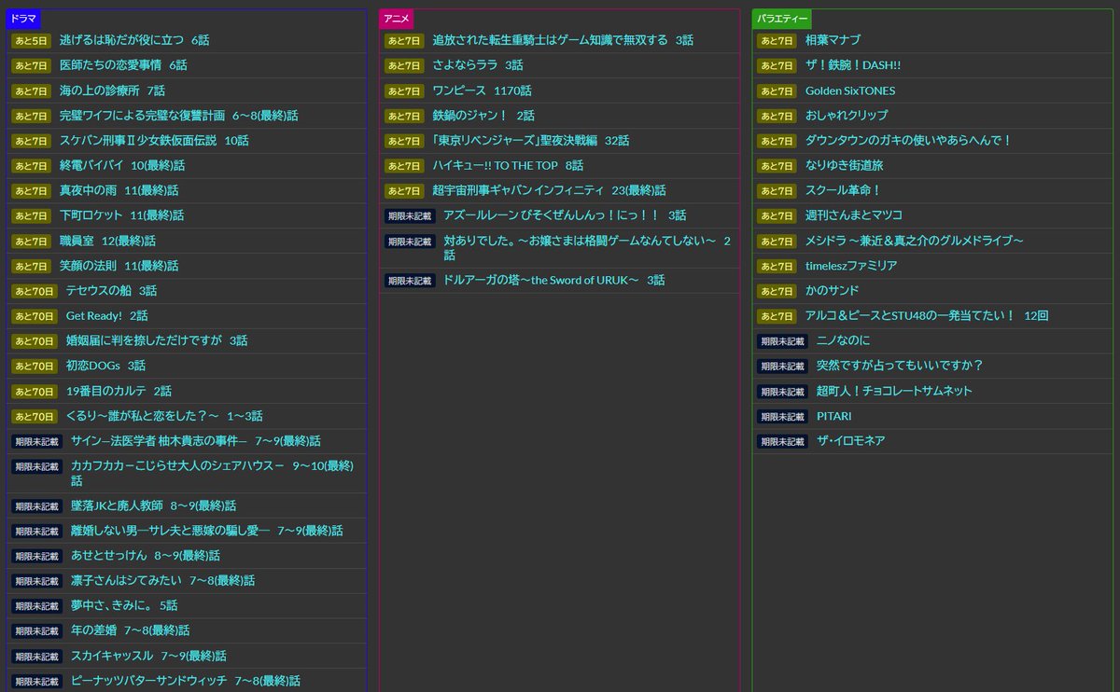Viewport: 1120px width, 692px height.
Task: Open スケバン刑事Ⅱ少女鉄仮面伝説 10話
Action: click(154, 141)
